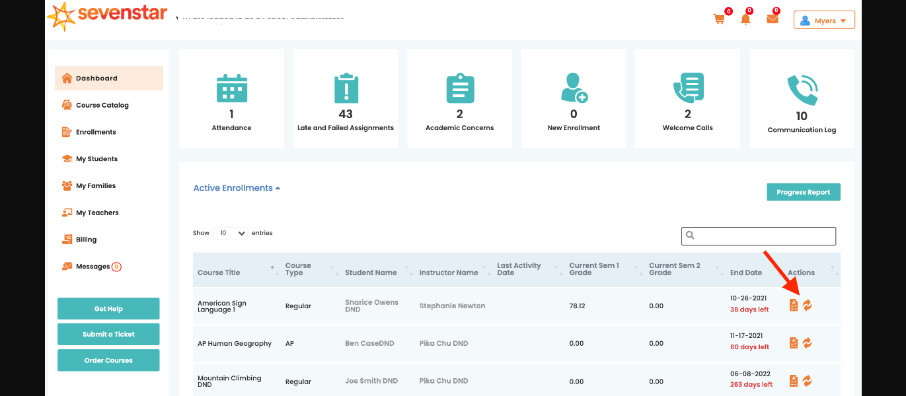Click the Progress Report button
This screenshot has width=906, height=396.
coord(803,192)
